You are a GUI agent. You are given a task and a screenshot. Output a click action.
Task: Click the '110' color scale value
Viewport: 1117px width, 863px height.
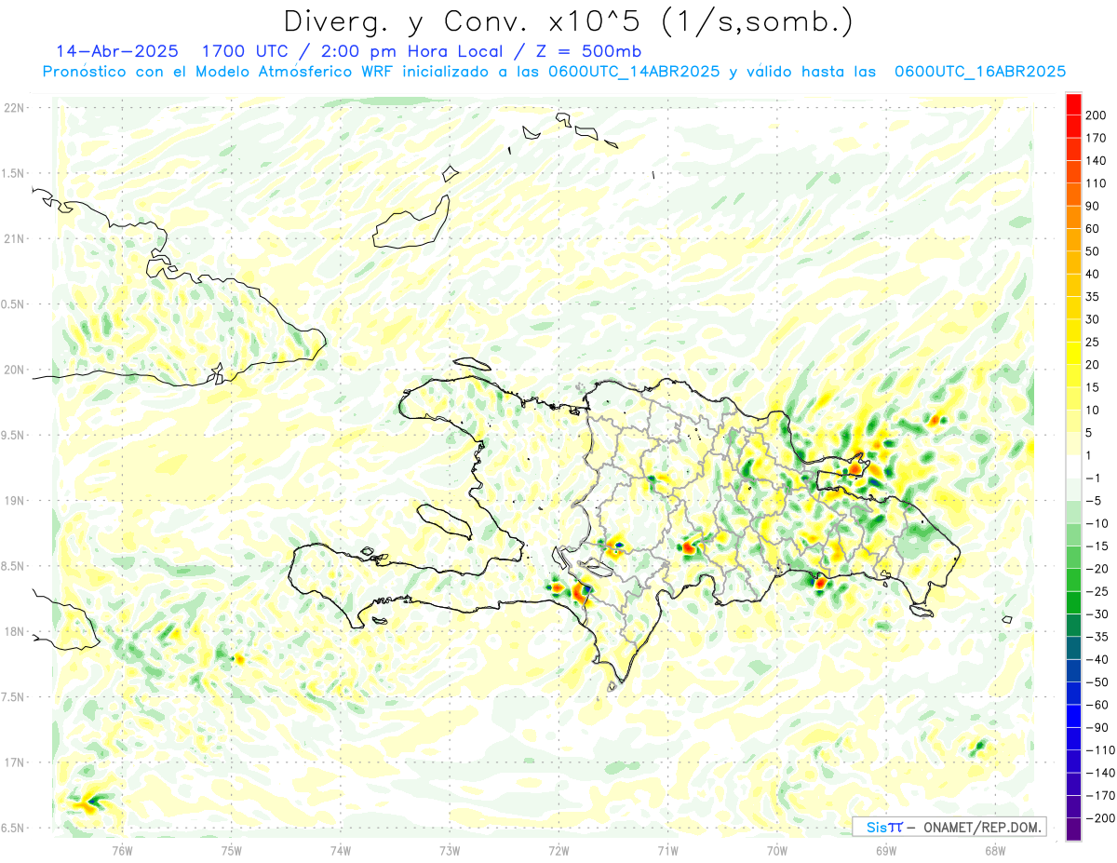coord(1097,183)
